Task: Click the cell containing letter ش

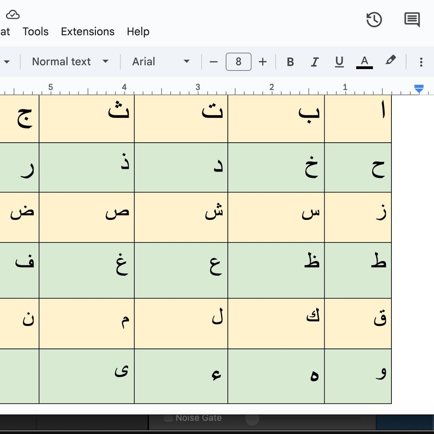Action: [x=181, y=217]
